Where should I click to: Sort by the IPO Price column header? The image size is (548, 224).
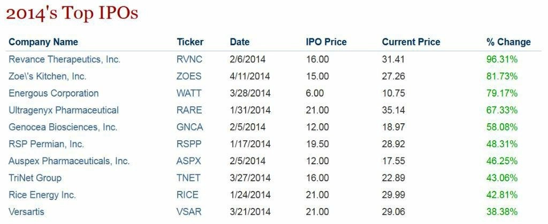[x=326, y=42]
